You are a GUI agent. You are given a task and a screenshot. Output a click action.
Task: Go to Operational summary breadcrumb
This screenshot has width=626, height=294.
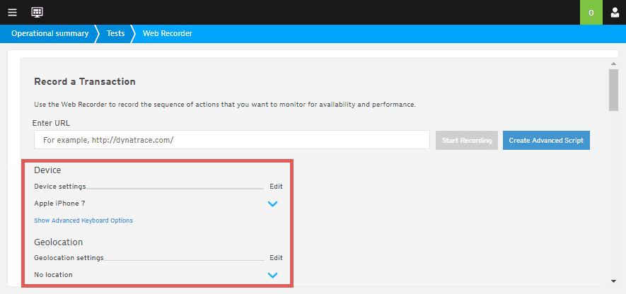(x=50, y=33)
